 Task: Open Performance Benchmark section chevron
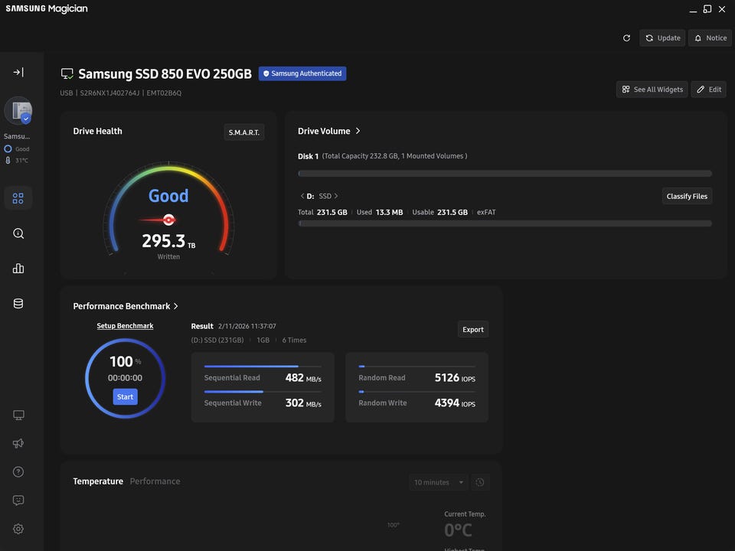(176, 306)
